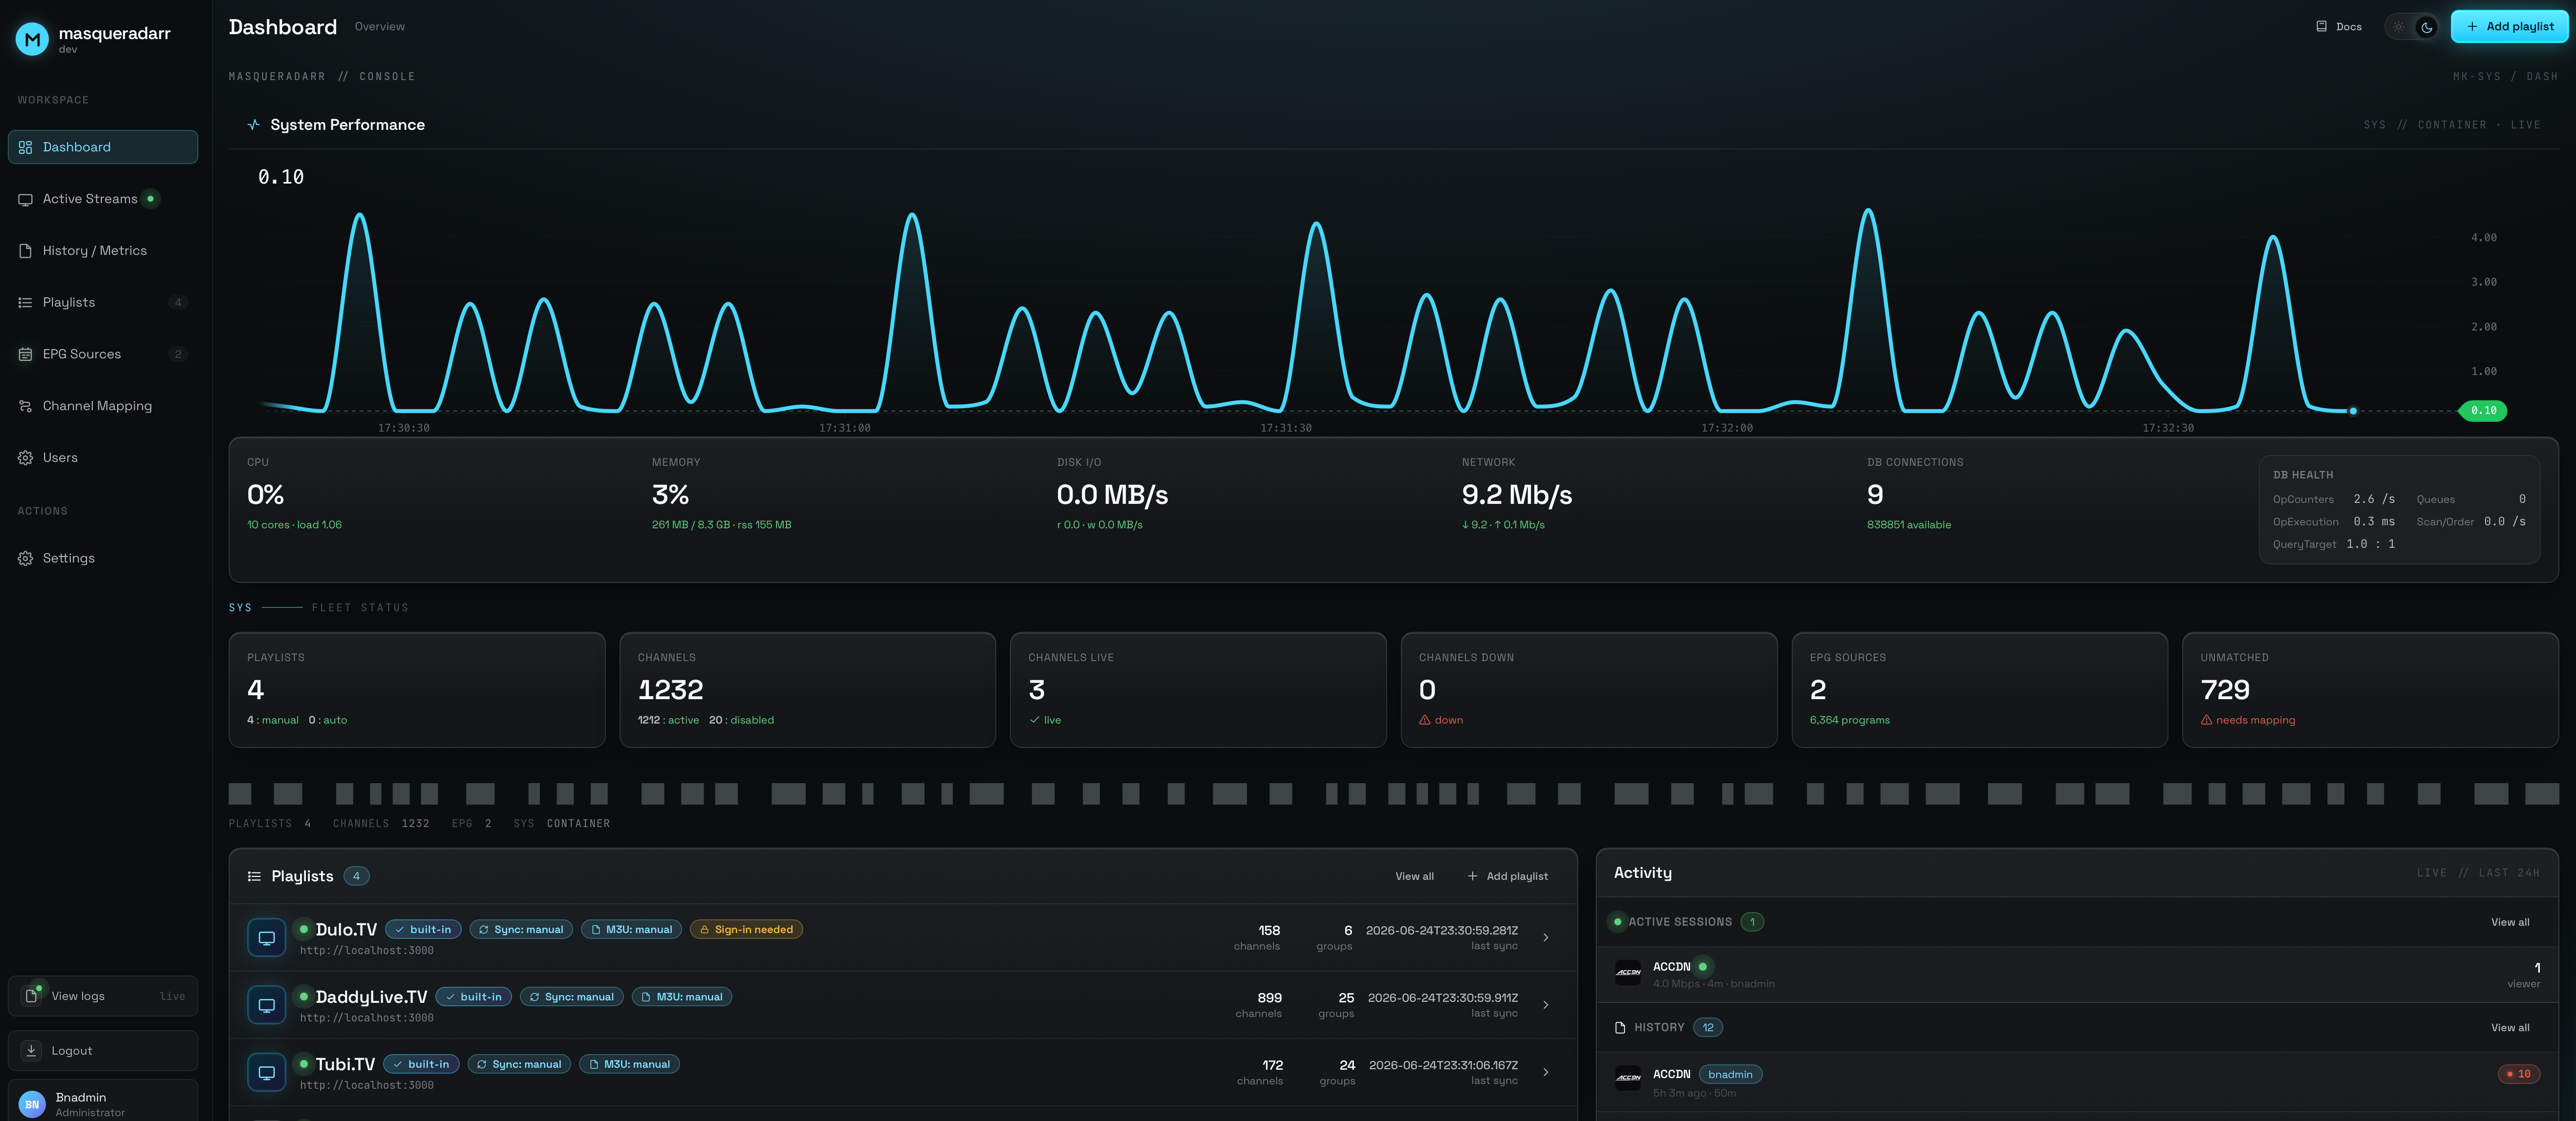Click the Playlists list icon in sidebar
2576x1121 pixels.
(x=25, y=303)
